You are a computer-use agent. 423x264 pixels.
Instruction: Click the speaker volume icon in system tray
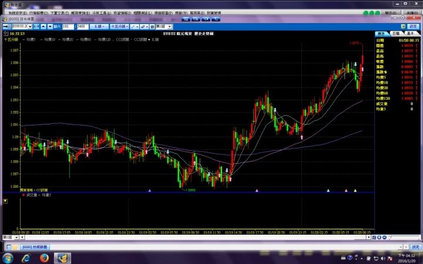(x=383, y=258)
